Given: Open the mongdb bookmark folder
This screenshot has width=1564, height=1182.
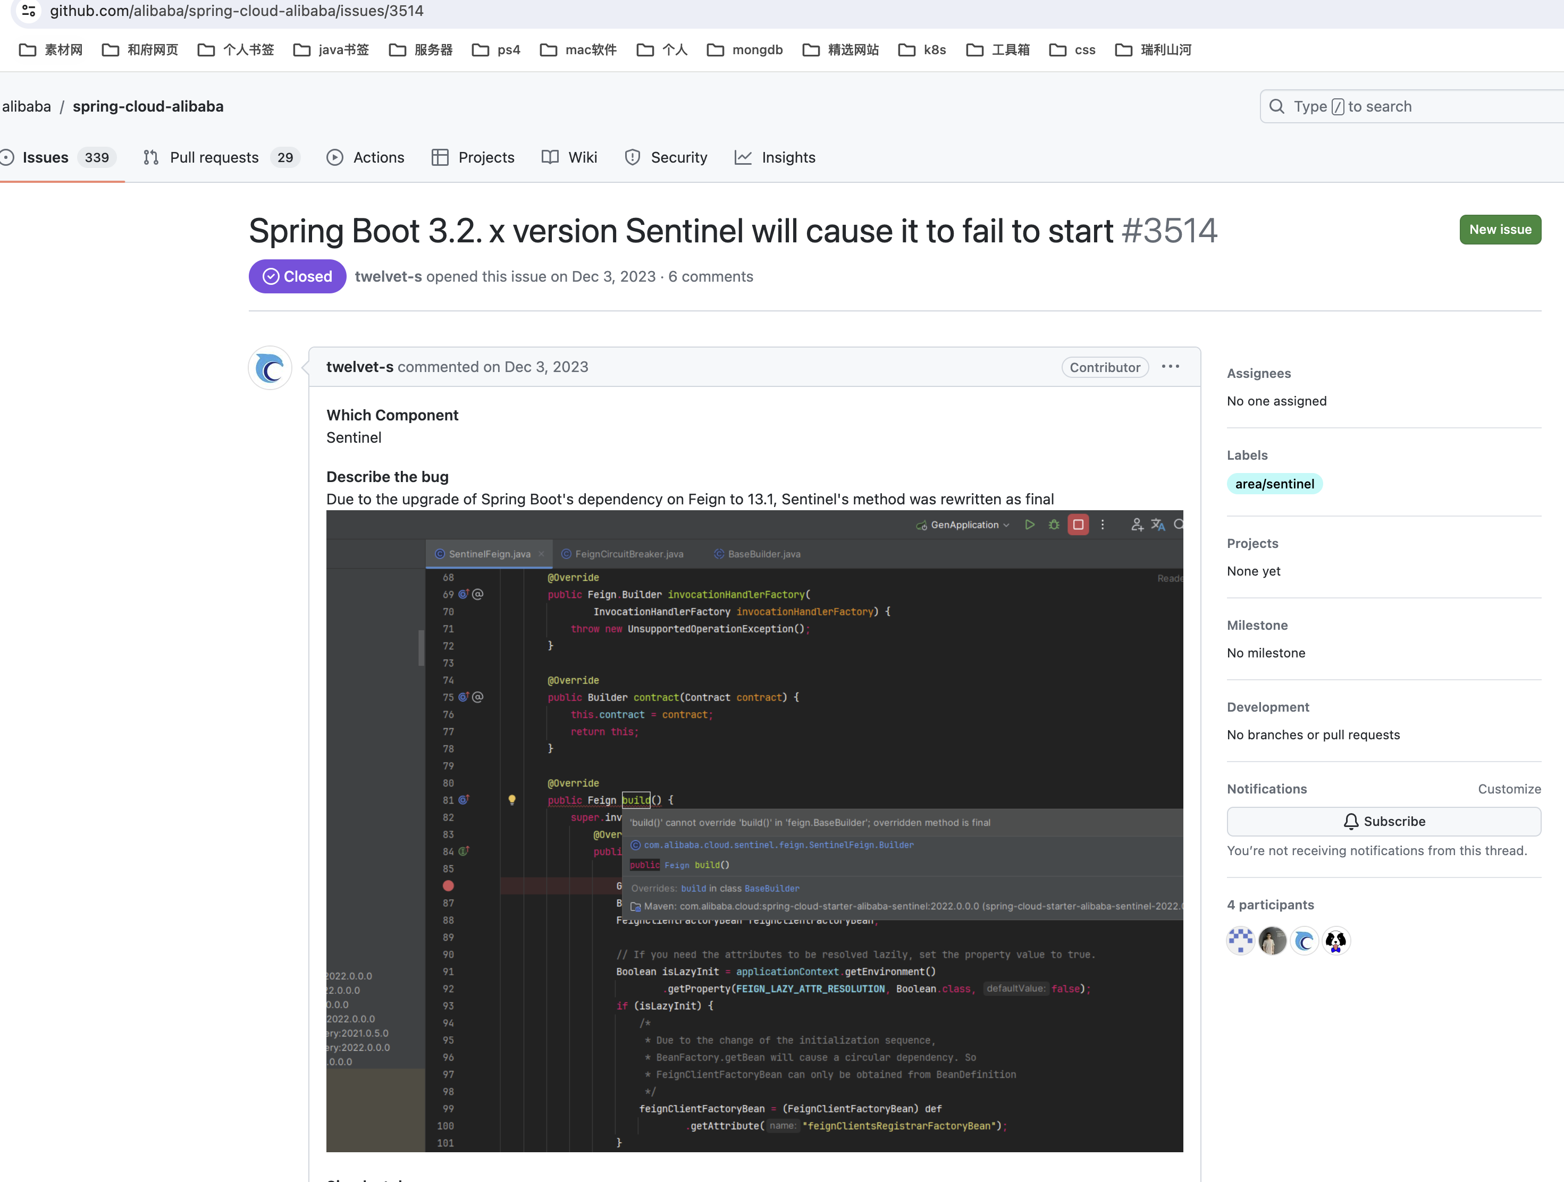Looking at the screenshot, I should point(745,49).
